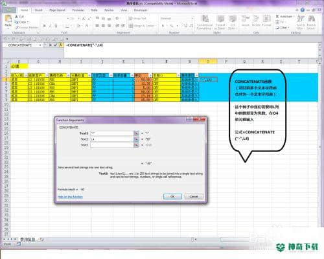Click the range selector icon beside Text1
The width and height of the screenshot is (324, 259).
[x=136, y=133]
